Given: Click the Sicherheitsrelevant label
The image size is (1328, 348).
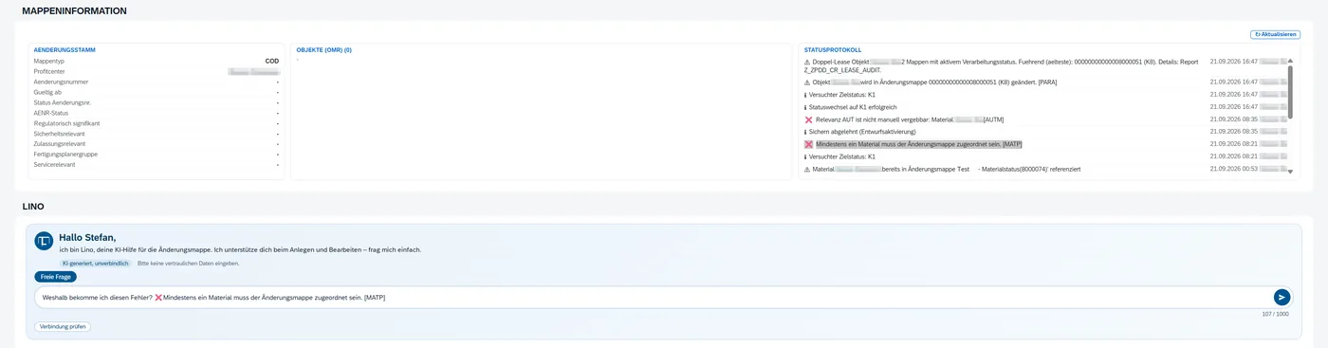Looking at the screenshot, I should click(58, 134).
